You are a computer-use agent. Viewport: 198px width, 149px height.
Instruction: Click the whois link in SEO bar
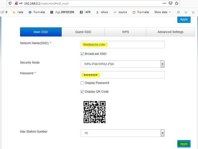click(x=104, y=12)
